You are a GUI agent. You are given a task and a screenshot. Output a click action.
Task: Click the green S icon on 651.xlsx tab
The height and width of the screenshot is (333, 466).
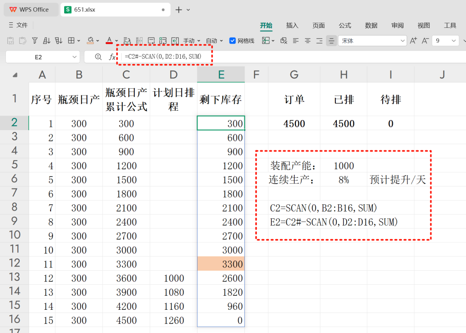(68, 10)
